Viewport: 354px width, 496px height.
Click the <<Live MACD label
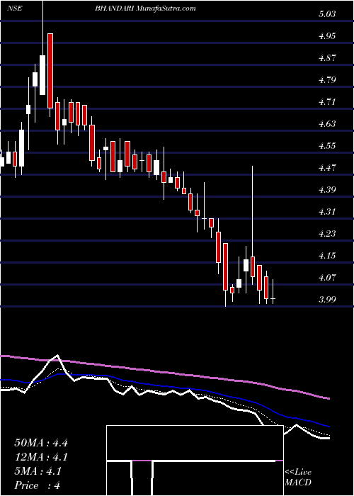pos(298,478)
